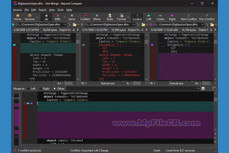The height and width of the screenshot is (153, 229).
Task: Click the magenta color square of right file
Action: pyautogui.click(x=151, y=25)
